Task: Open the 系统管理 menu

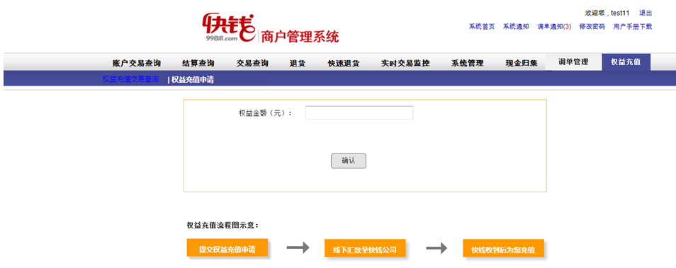Action: (x=468, y=63)
